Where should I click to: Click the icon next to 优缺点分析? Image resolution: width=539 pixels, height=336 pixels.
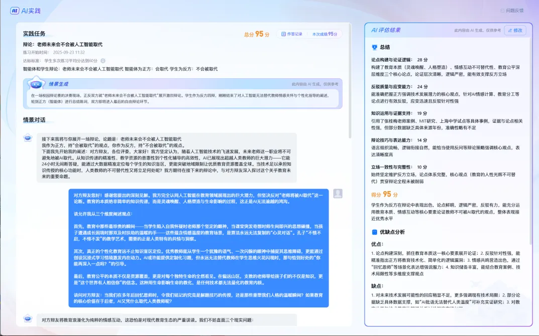point(374,232)
